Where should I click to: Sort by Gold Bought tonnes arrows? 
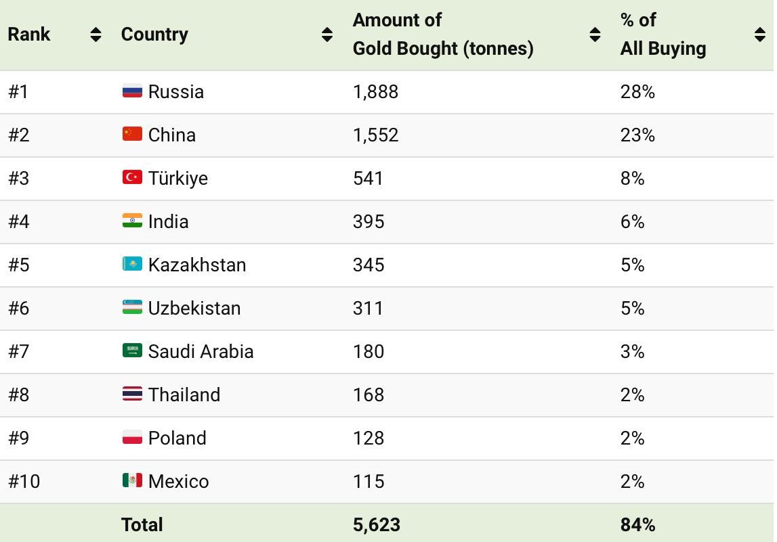[595, 35]
